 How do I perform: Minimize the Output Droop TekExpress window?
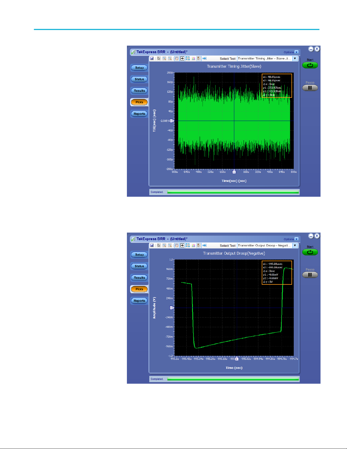coord(311,236)
